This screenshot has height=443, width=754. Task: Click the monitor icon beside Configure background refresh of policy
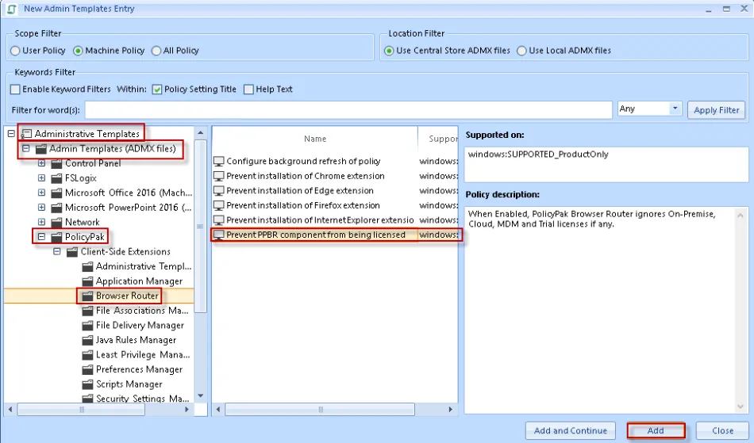(x=219, y=161)
